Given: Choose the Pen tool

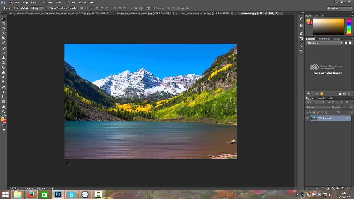Looking at the screenshot, I should pyautogui.click(x=4, y=87).
